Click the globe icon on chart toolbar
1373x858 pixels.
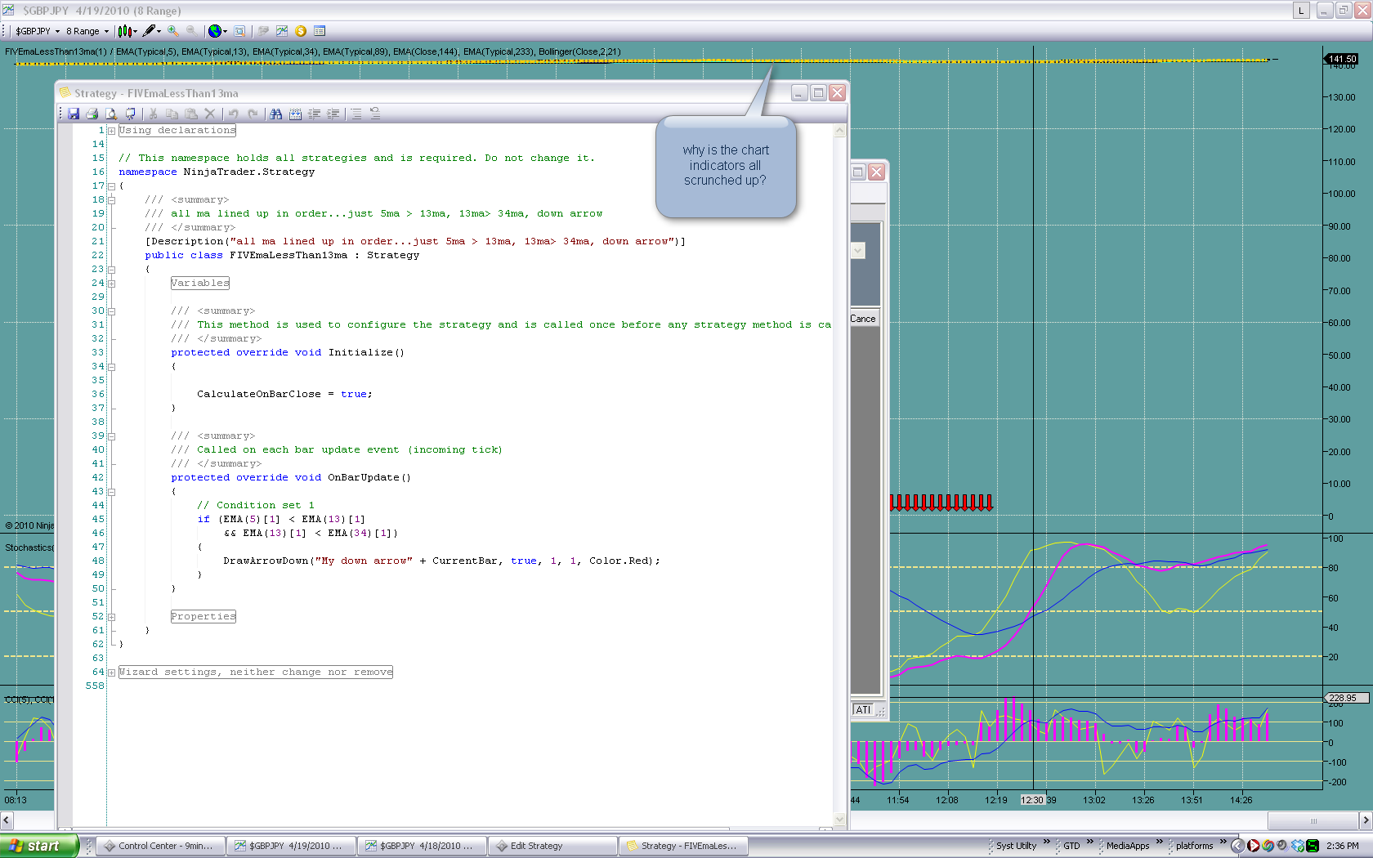coord(214,31)
